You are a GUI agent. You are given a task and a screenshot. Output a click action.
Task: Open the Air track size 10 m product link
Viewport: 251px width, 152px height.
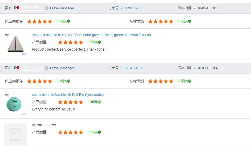pyautogui.click(x=91, y=35)
